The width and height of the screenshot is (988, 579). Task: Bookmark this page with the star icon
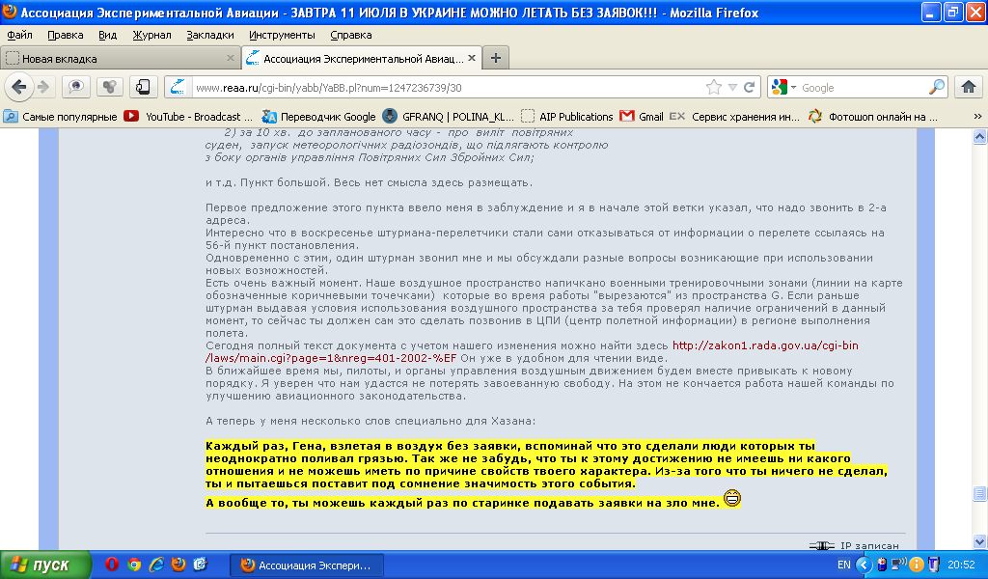[714, 88]
